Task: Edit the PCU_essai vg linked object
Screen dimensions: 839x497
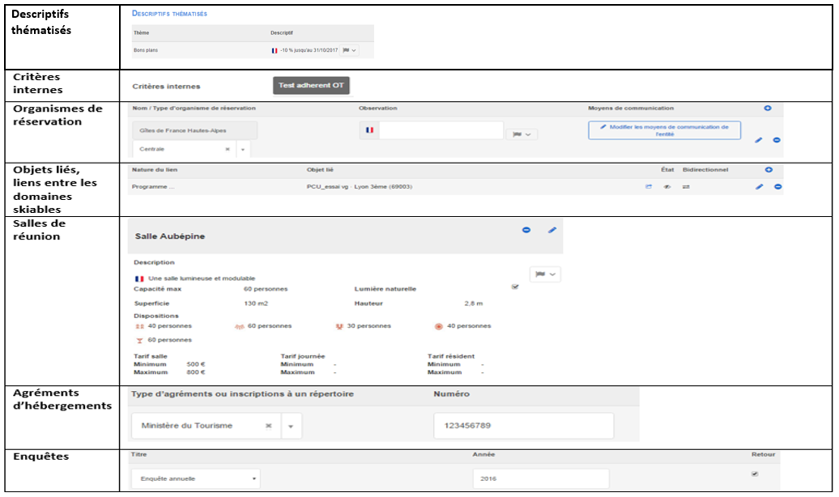Action: pos(759,187)
